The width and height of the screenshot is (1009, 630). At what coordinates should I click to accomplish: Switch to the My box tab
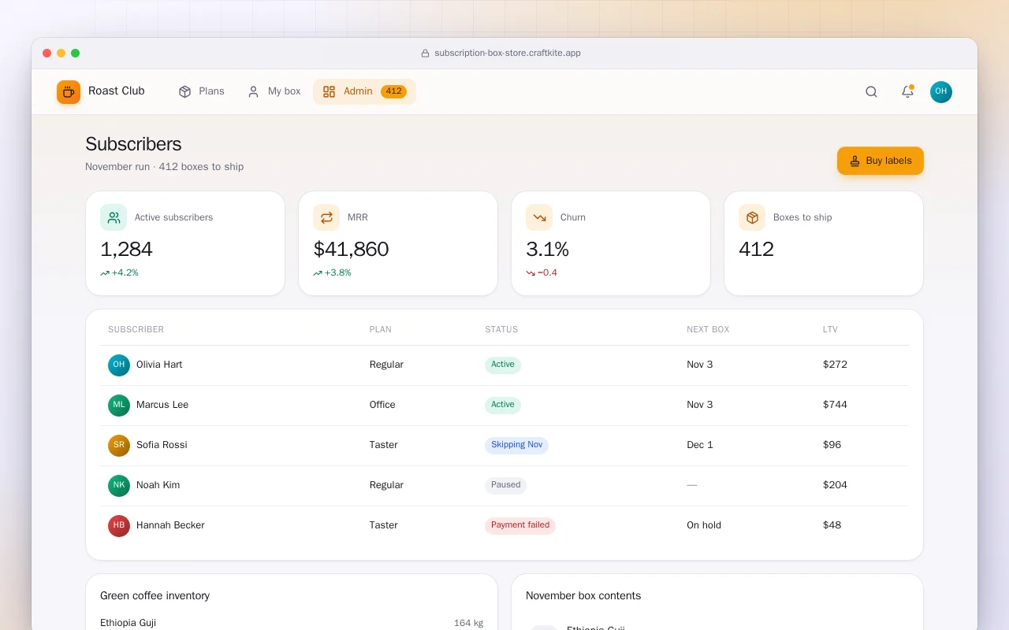pos(274,91)
